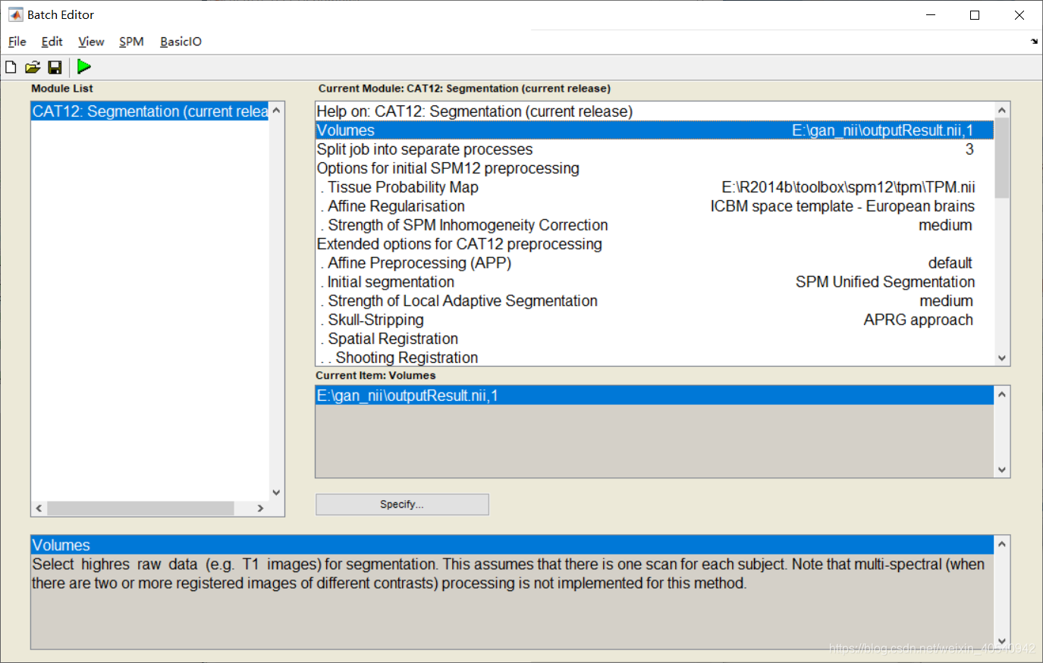
Task: Select Split job into separate processes
Action: point(655,149)
